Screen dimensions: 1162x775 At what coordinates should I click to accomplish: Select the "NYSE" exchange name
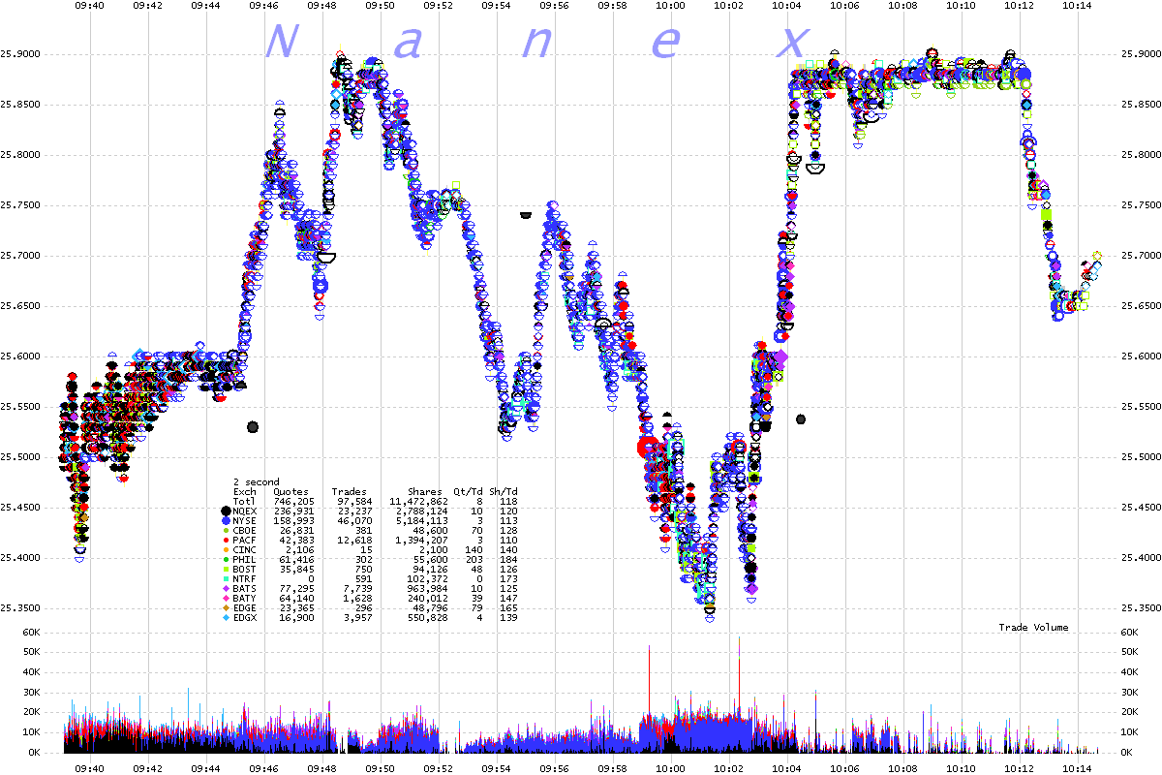point(245,521)
